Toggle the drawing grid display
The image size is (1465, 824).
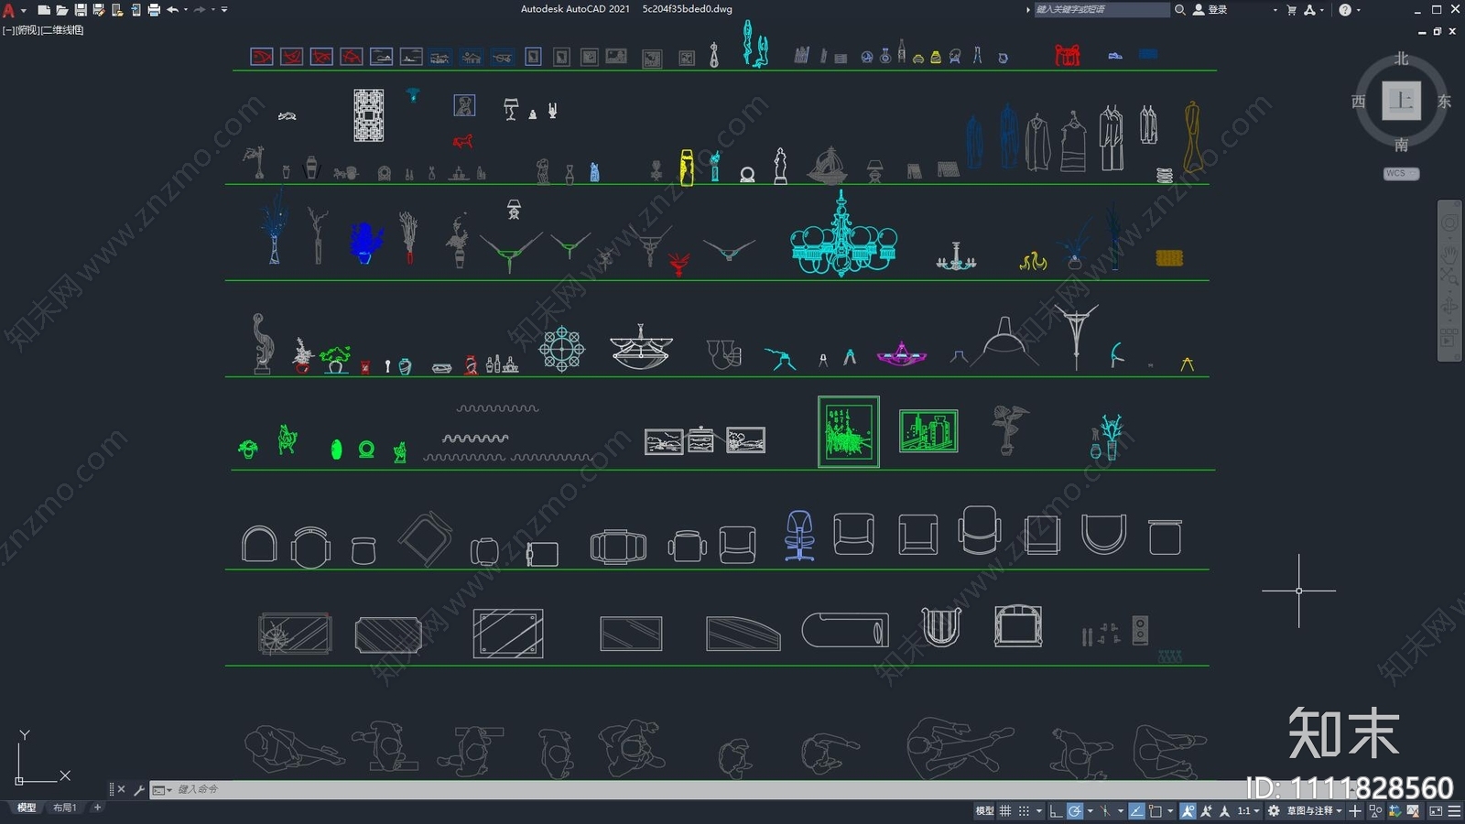click(x=1005, y=811)
